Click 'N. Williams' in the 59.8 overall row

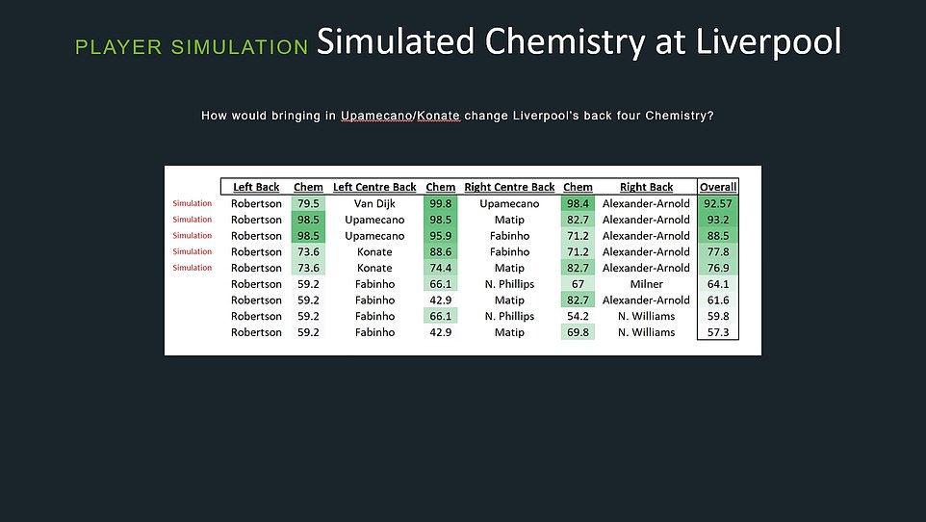pos(646,316)
